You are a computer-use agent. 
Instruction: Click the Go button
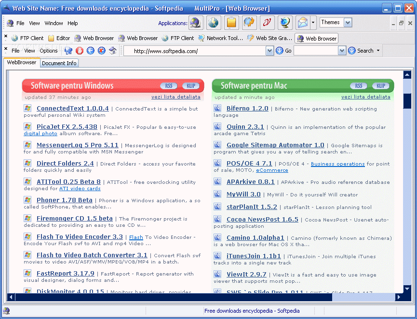point(283,51)
